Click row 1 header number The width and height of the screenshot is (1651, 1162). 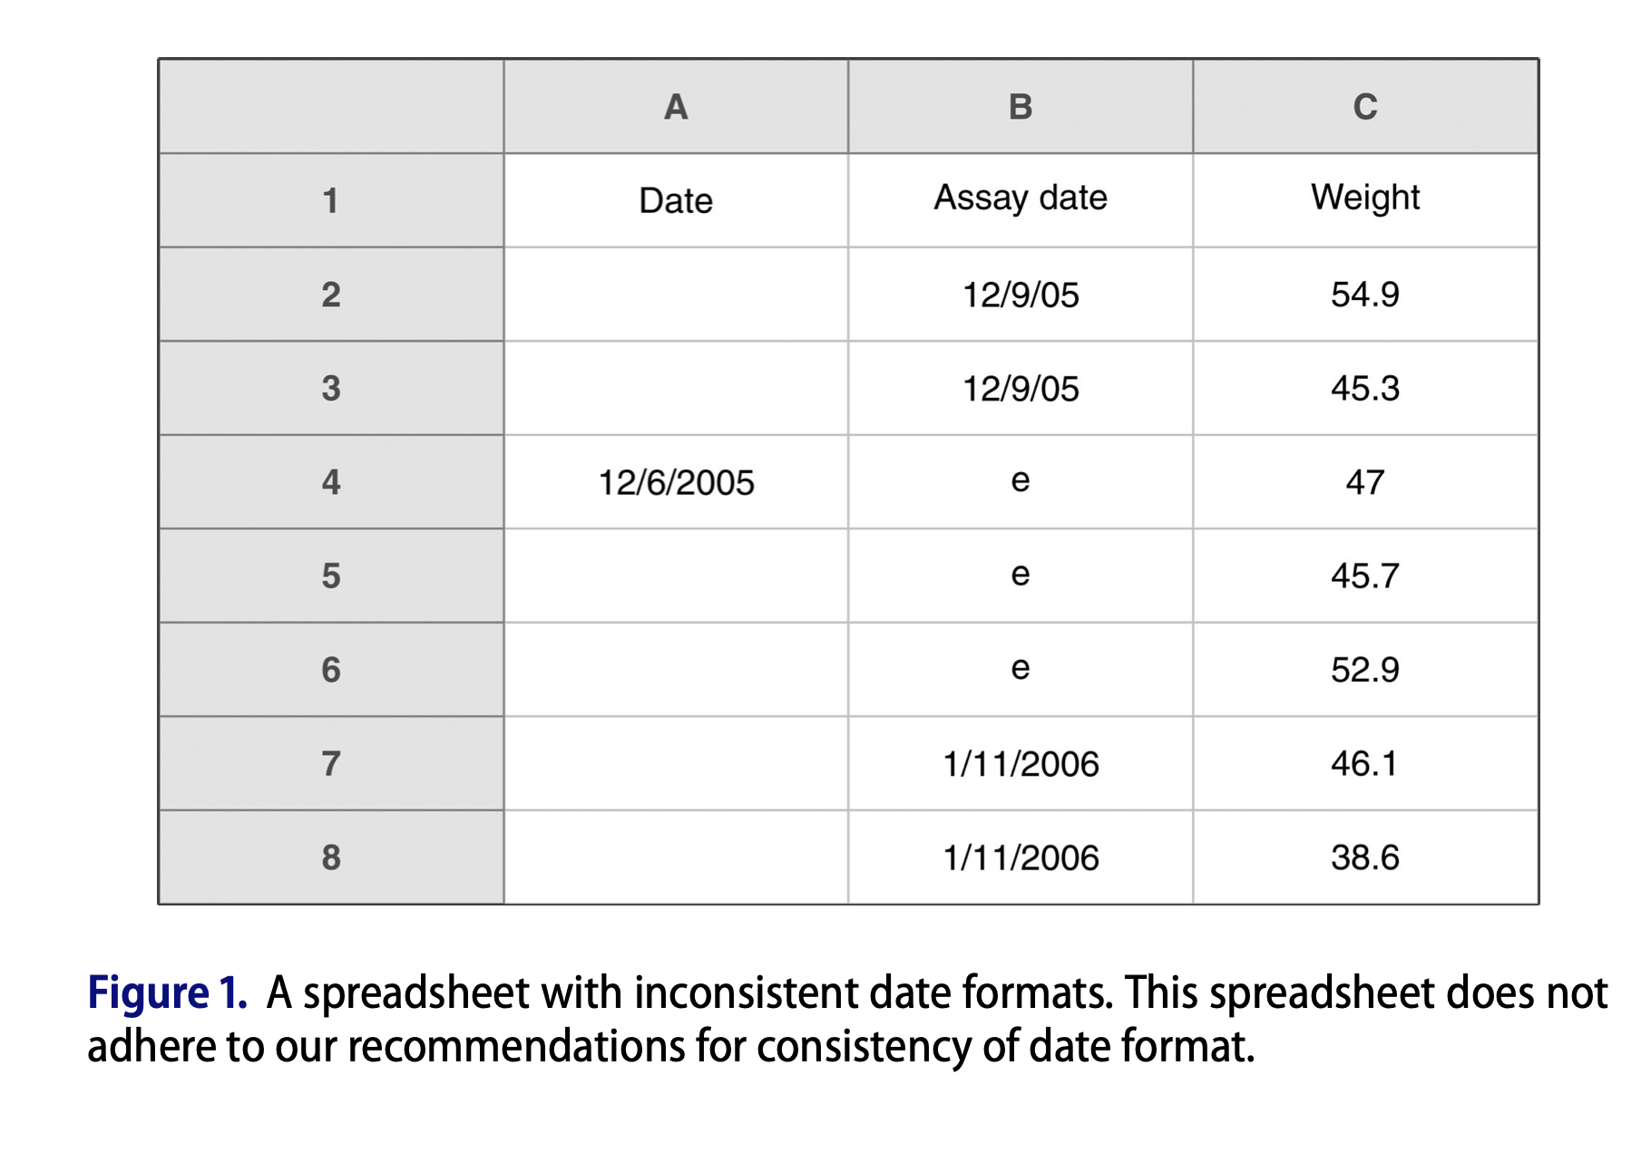pos(331,200)
